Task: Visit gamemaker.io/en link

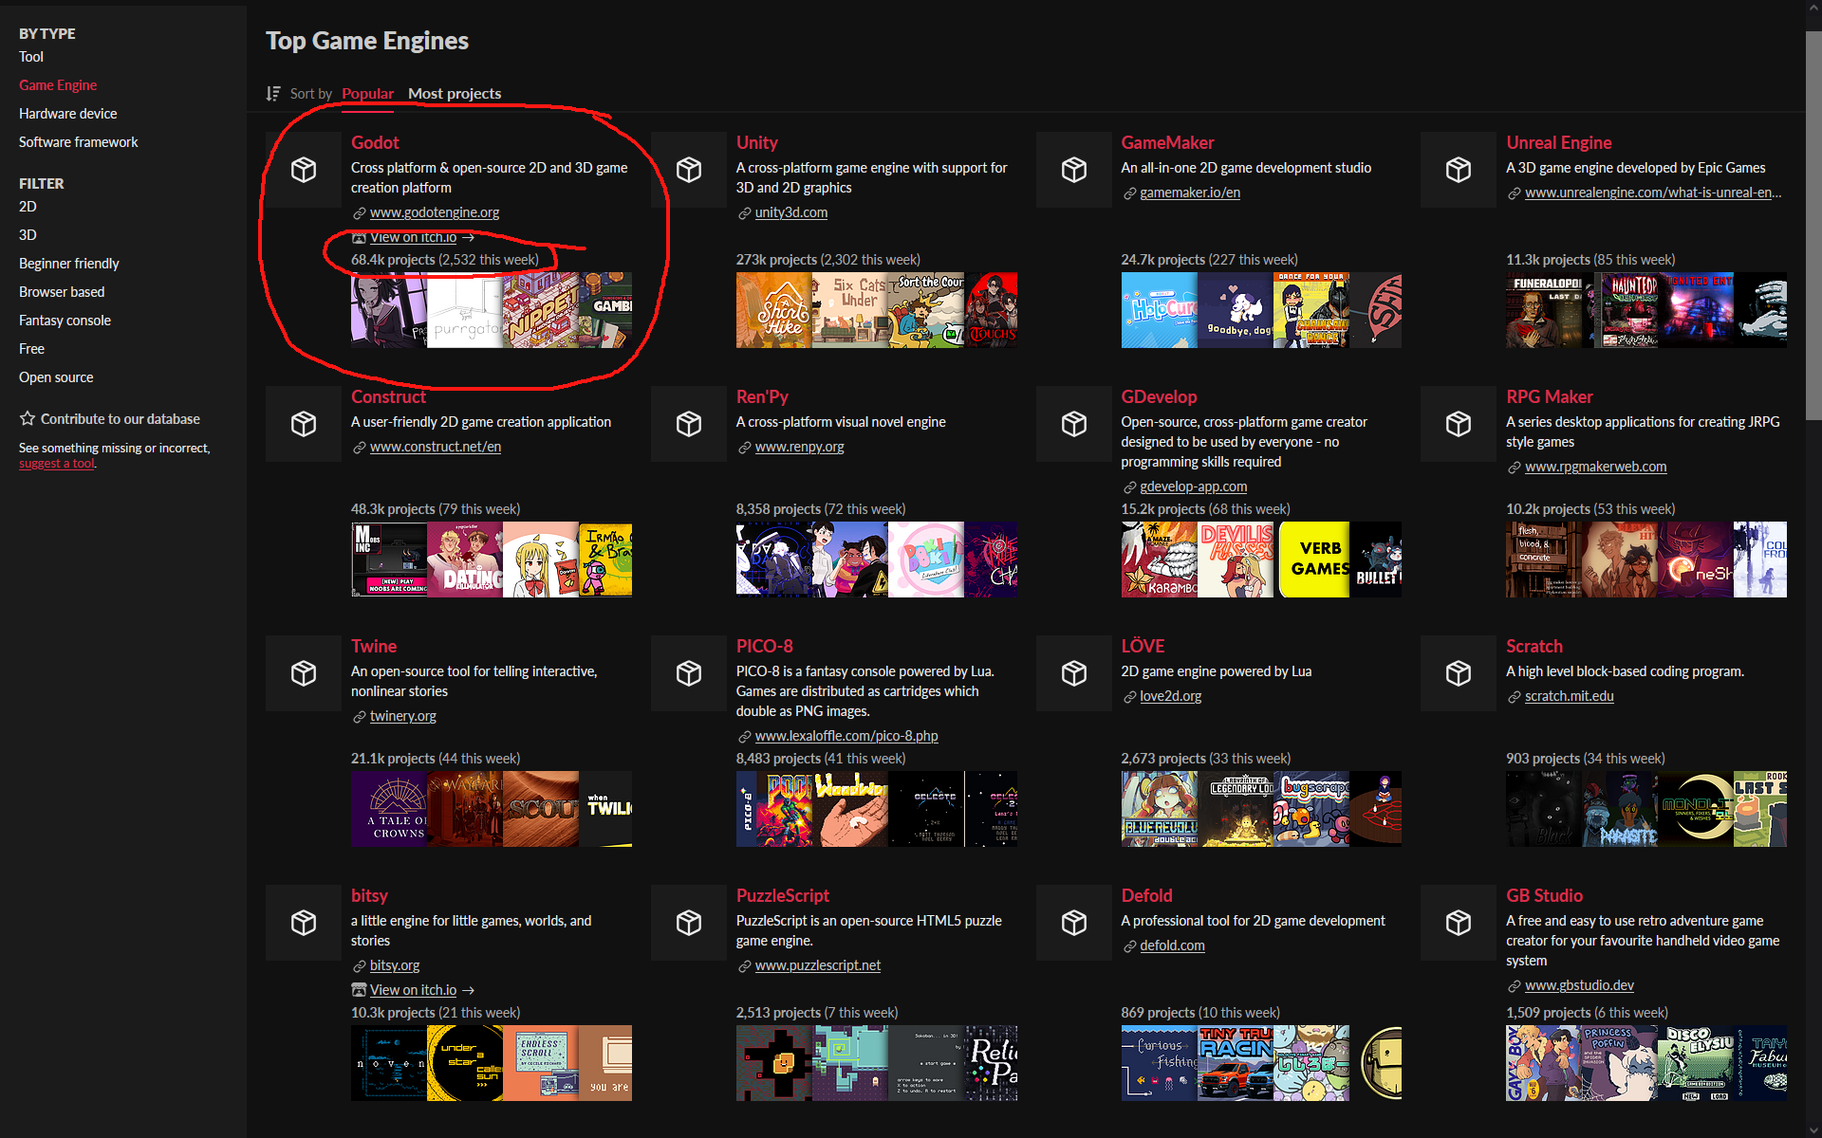Action: pos(1190,193)
